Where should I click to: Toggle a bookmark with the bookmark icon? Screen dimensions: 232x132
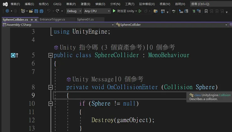(x=206, y=11)
